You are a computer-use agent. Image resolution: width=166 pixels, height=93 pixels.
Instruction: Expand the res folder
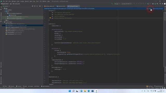point(5,20)
